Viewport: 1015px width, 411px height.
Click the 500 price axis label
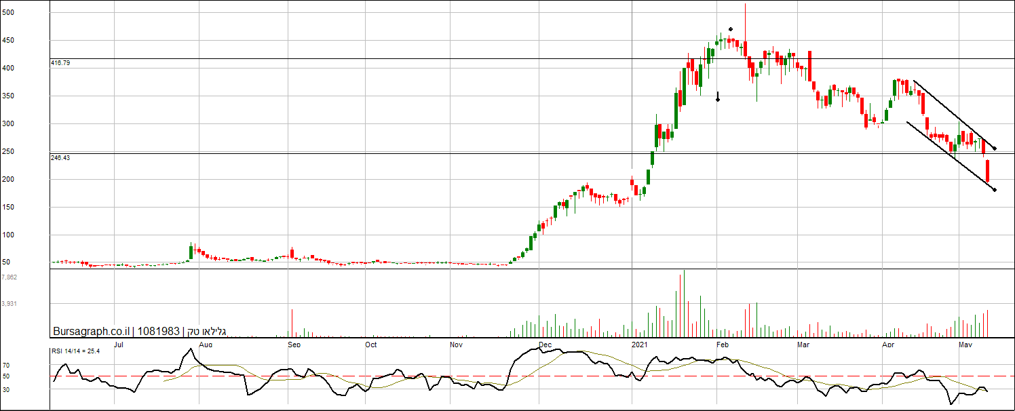coord(9,13)
